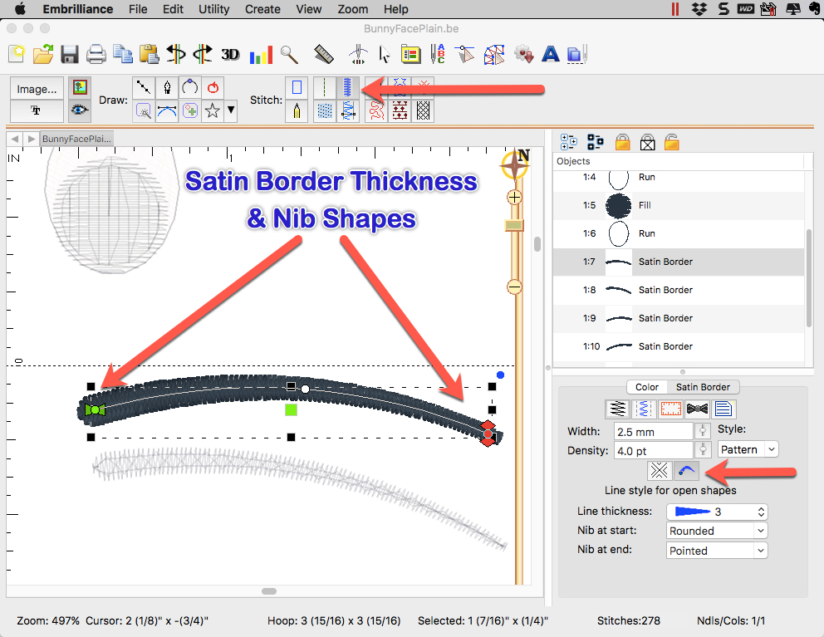Select the star shape draw tool
Image resolution: width=824 pixels, height=637 pixels.
[213, 110]
